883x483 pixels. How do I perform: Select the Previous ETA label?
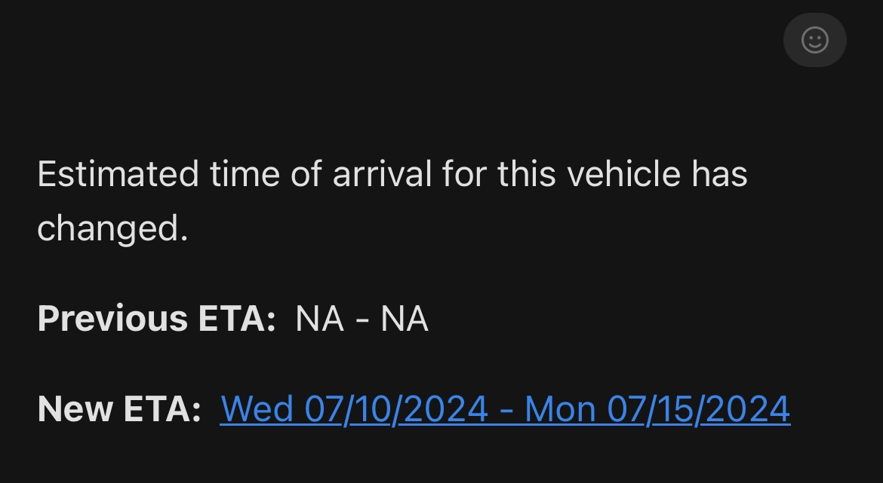pyautogui.click(x=156, y=319)
